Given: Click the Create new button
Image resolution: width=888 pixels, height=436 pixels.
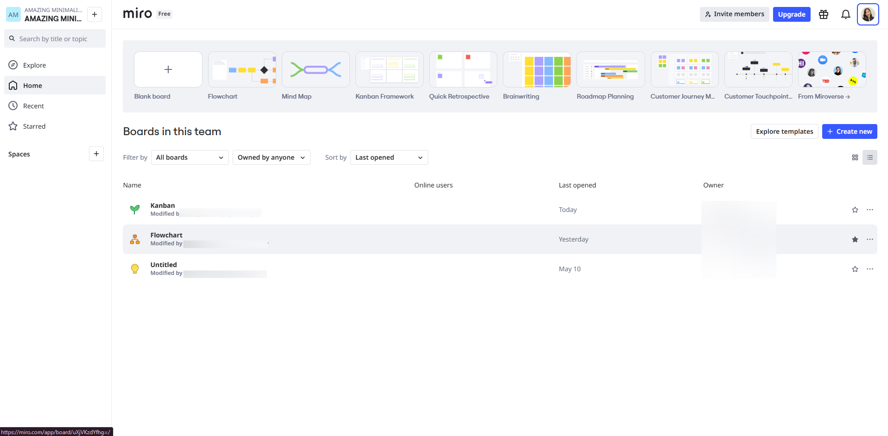Looking at the screenshot, I should pyautogui.click(x=850, y=131).
